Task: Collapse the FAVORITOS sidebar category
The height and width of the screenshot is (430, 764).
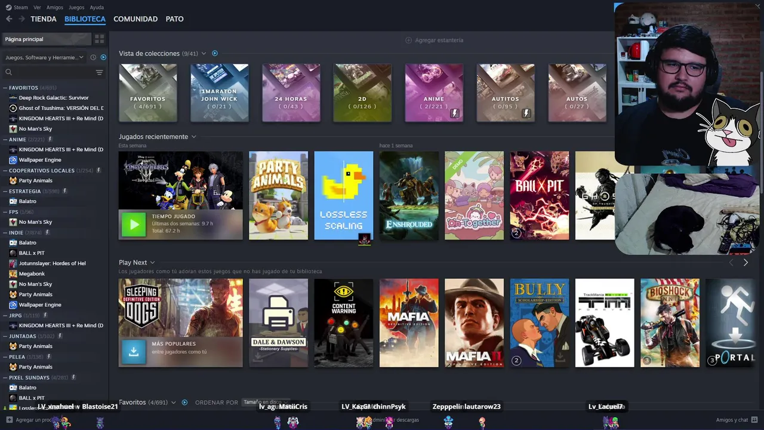Action: coord(5,88)
